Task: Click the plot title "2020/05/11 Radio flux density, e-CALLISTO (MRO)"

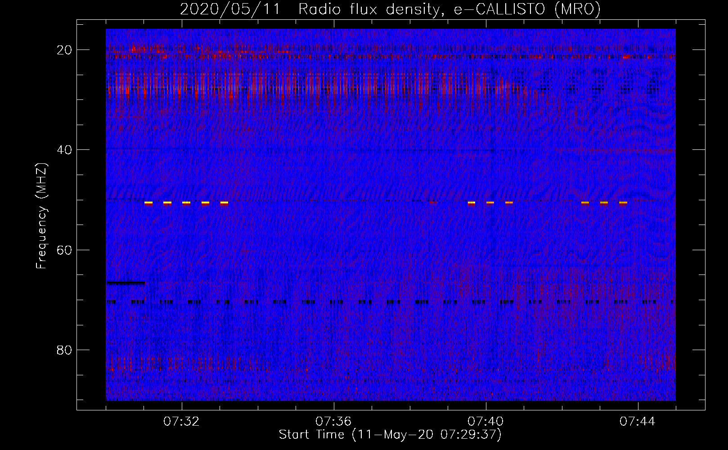Action: (x=390, y=9)
